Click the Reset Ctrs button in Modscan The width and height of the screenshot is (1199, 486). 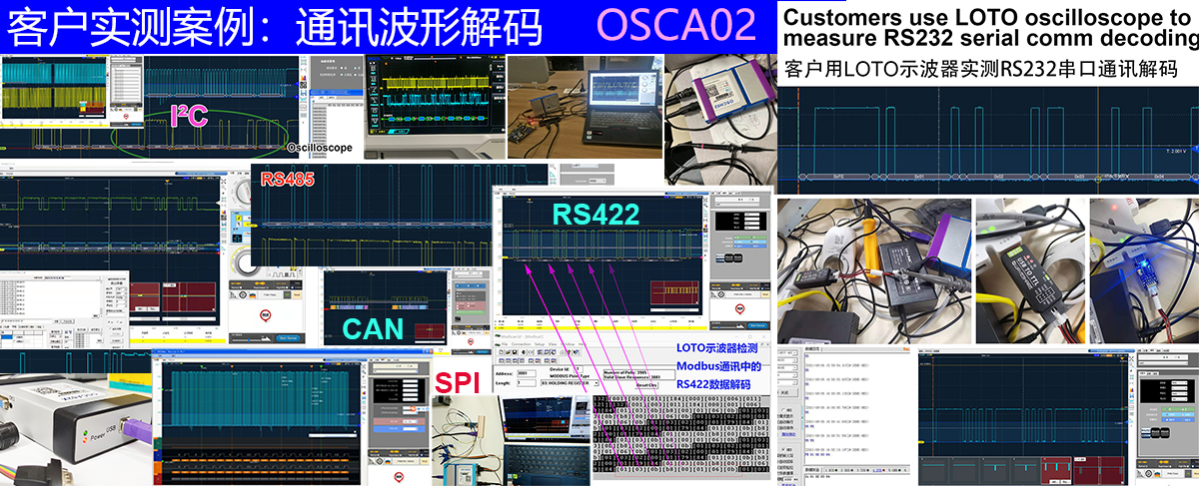(x=646, y=385)
